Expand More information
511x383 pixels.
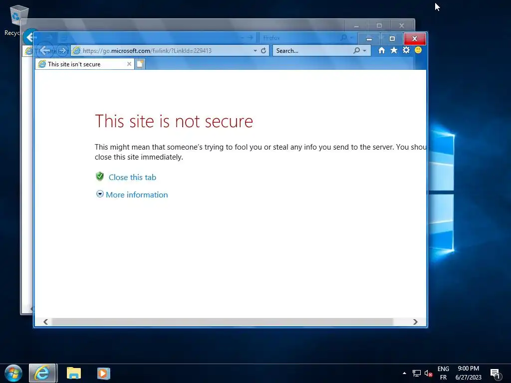(x=137, y=195)
